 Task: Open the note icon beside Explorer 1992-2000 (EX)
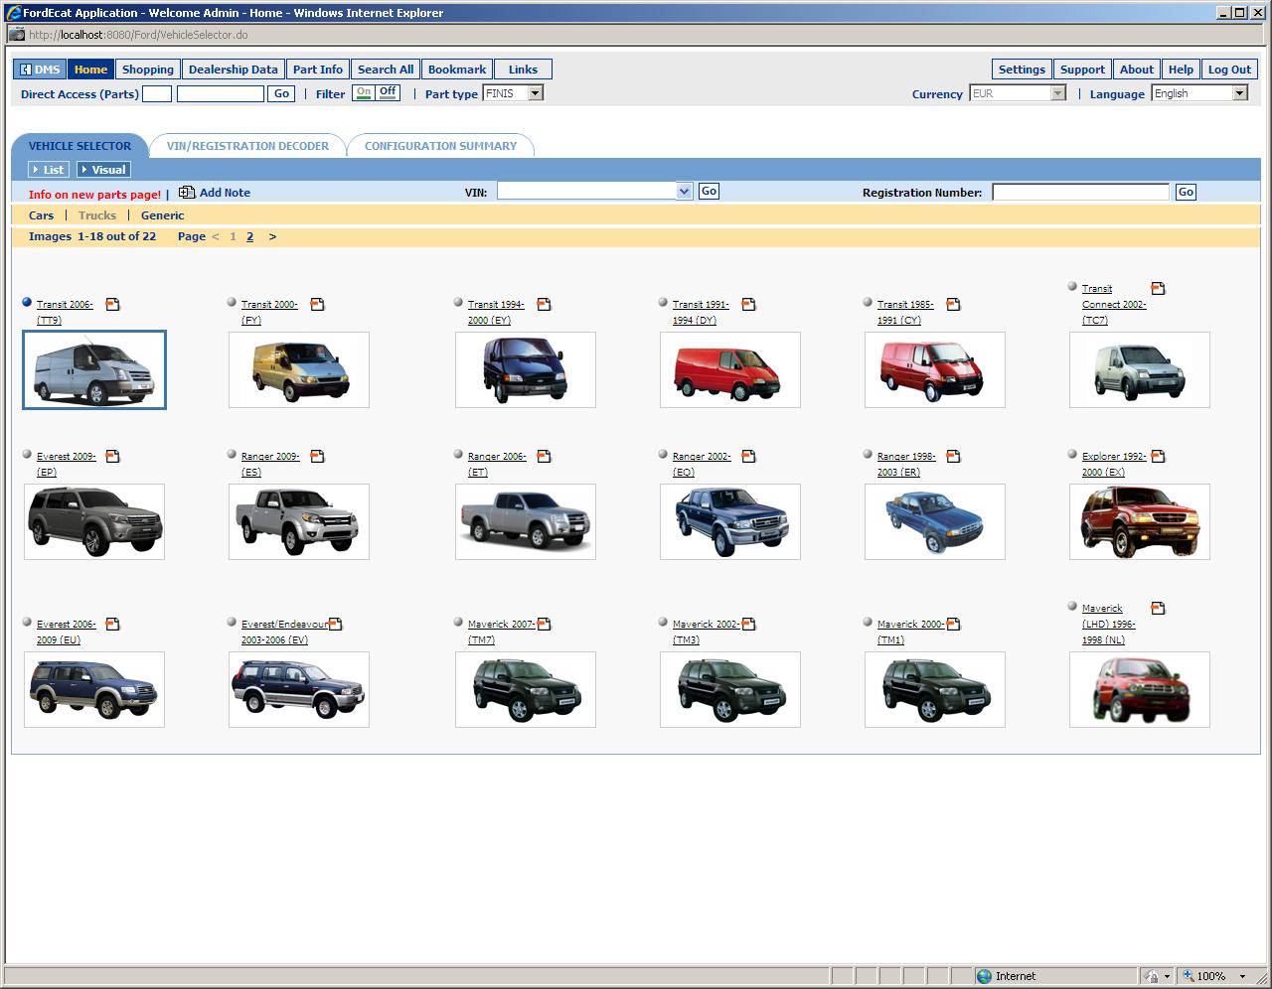pos(1158,457)
